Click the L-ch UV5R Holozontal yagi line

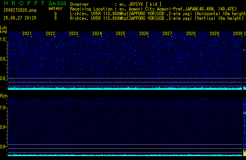pyautogui.click(x=158, y=14)
